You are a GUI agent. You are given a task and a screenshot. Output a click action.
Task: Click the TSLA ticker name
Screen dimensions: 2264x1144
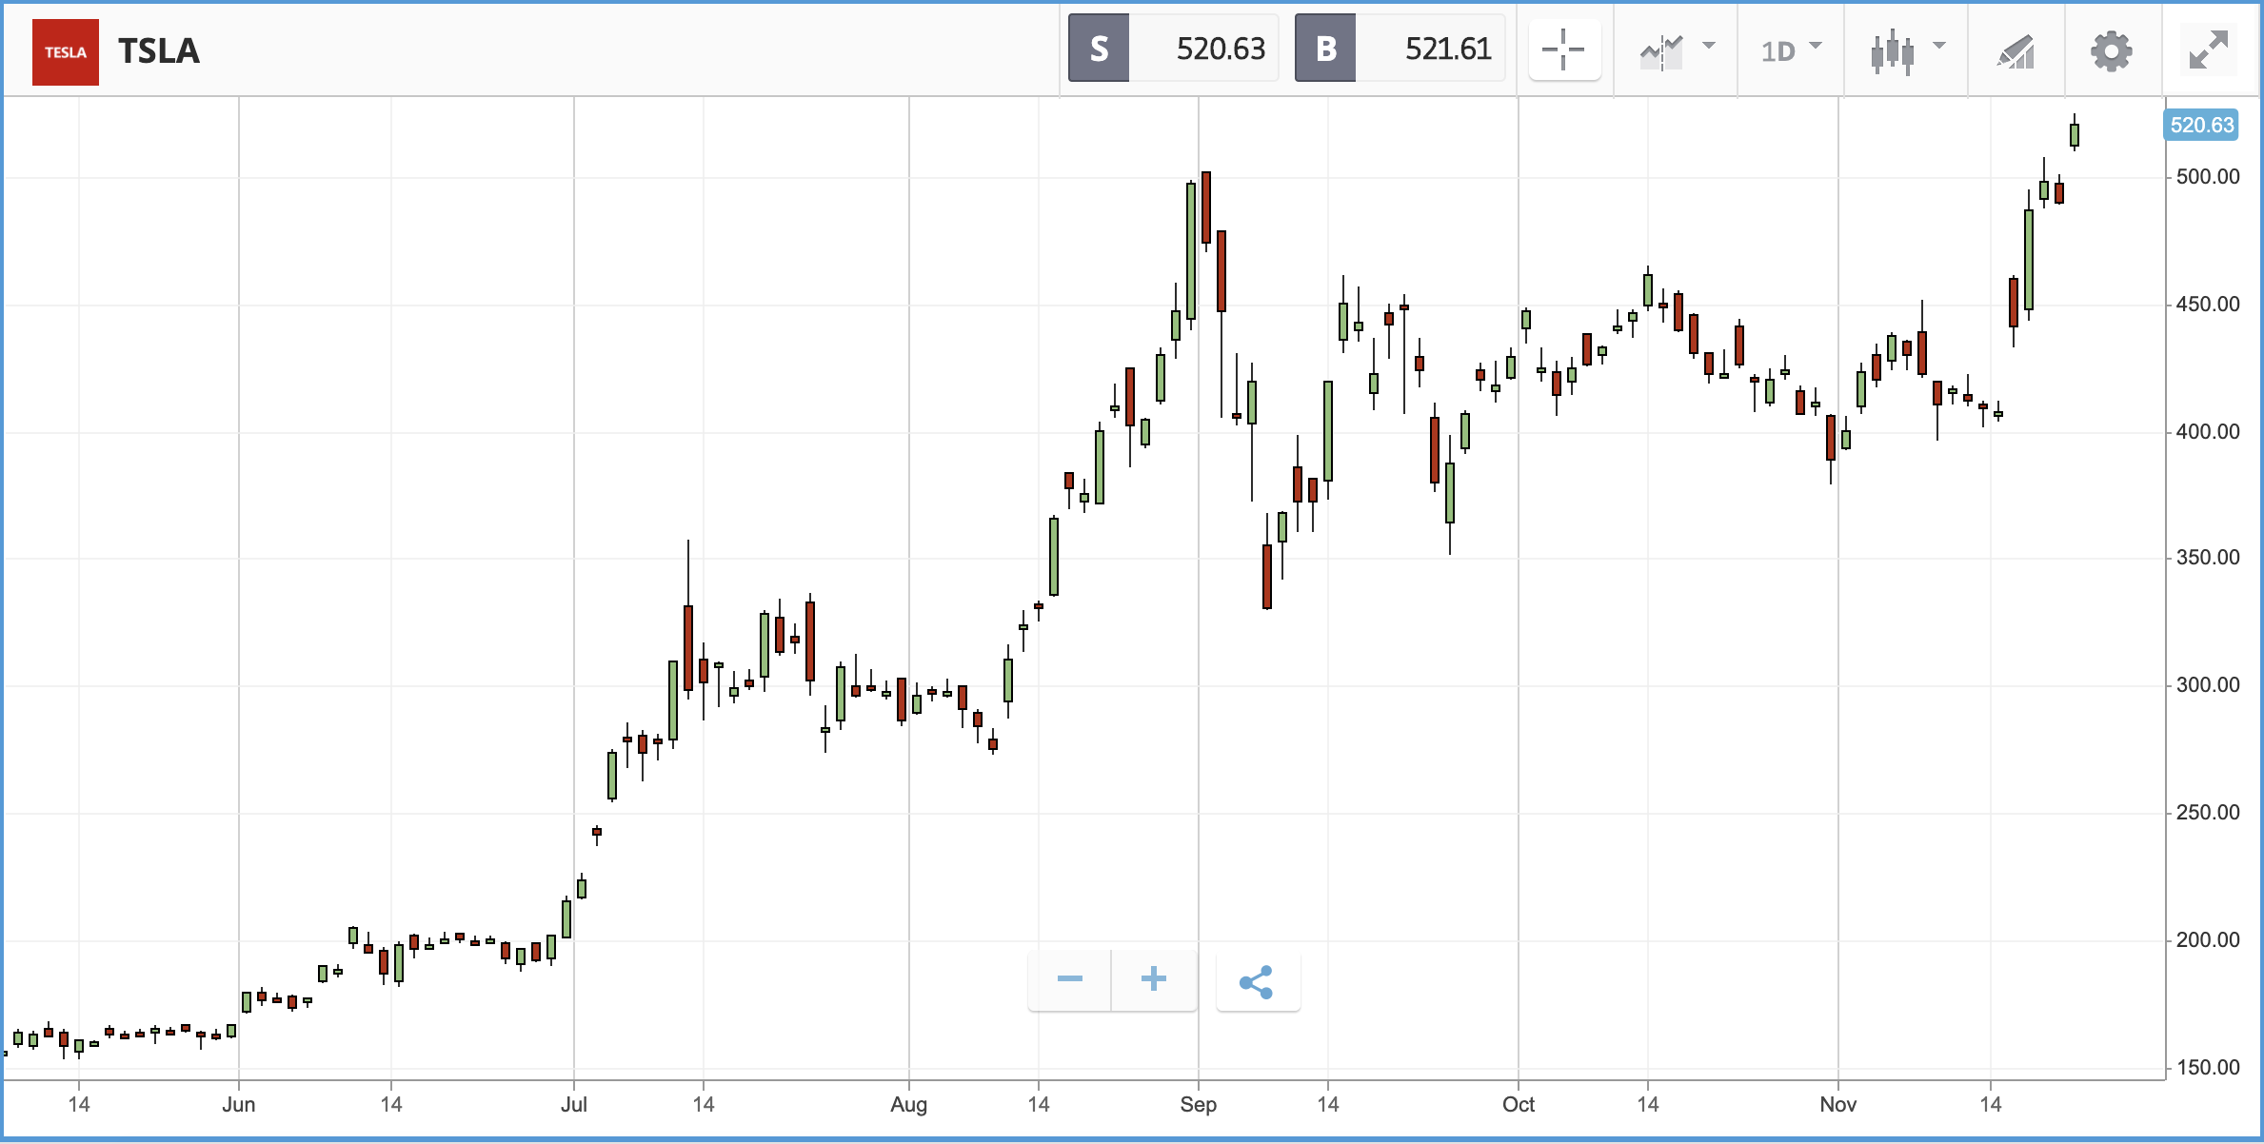coord(159,51)
